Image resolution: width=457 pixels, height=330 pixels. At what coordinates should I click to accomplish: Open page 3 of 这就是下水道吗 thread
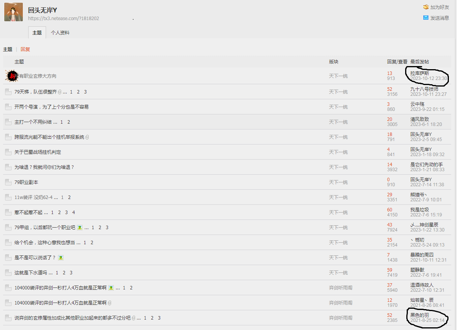pyautogui.click(x=71, y=273)
